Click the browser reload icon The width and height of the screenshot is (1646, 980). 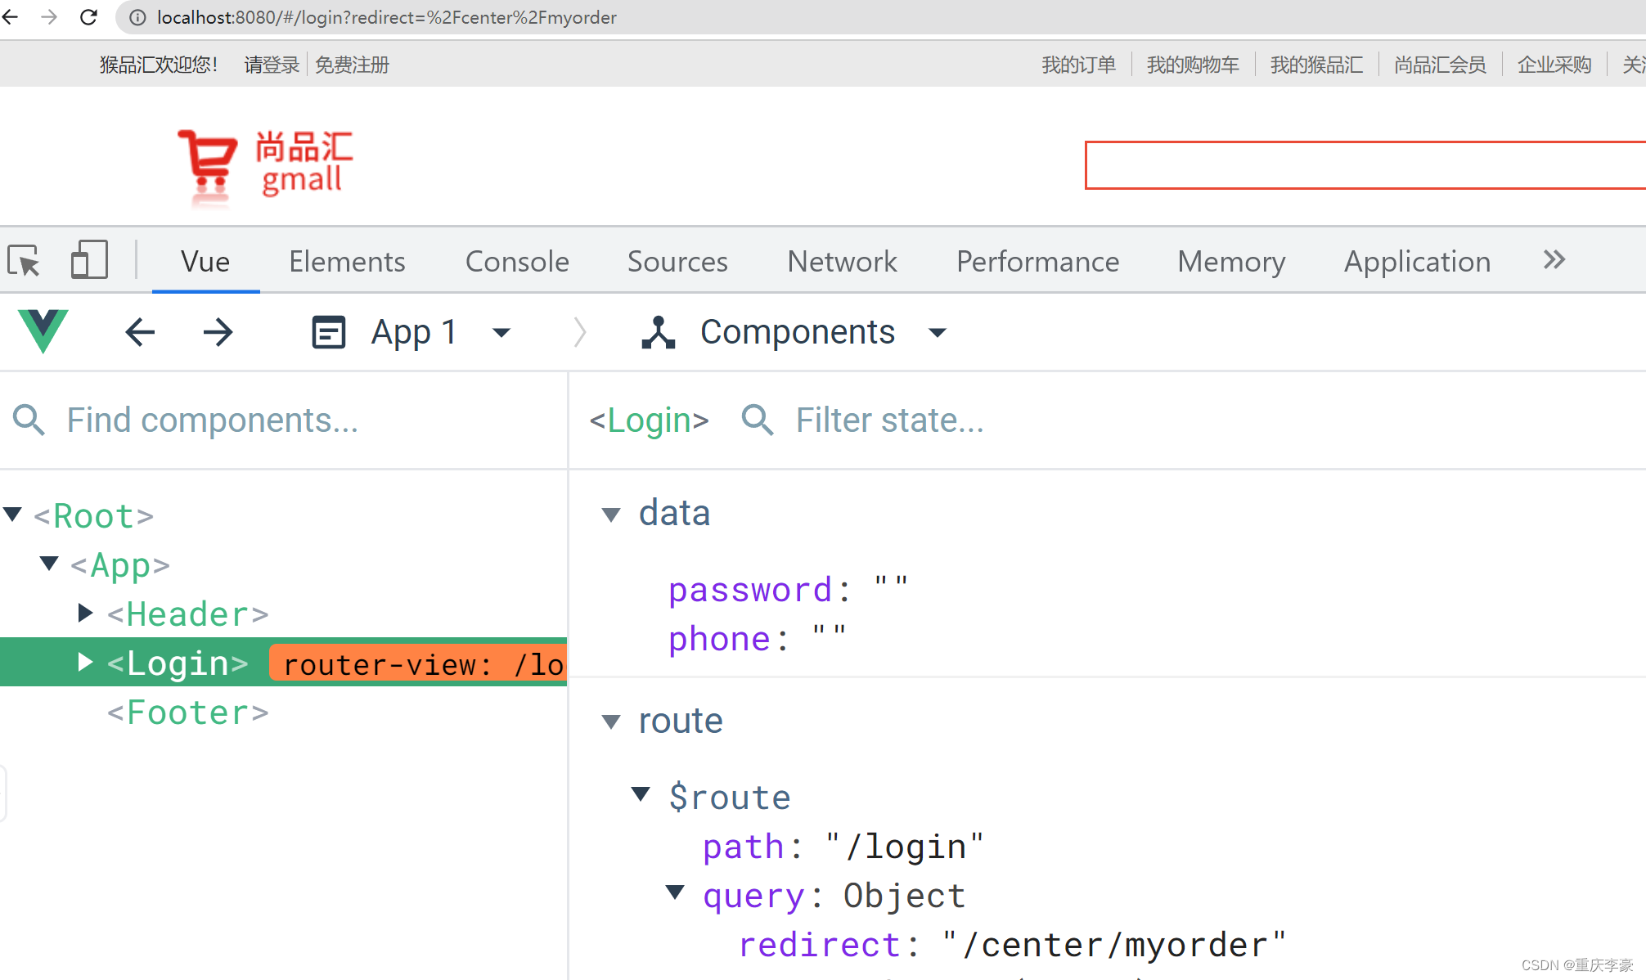pos(89,17)
